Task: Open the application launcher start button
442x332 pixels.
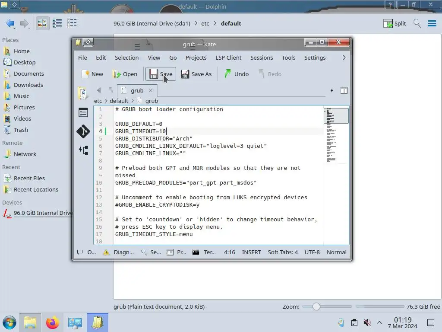Action: coord(9,322)
